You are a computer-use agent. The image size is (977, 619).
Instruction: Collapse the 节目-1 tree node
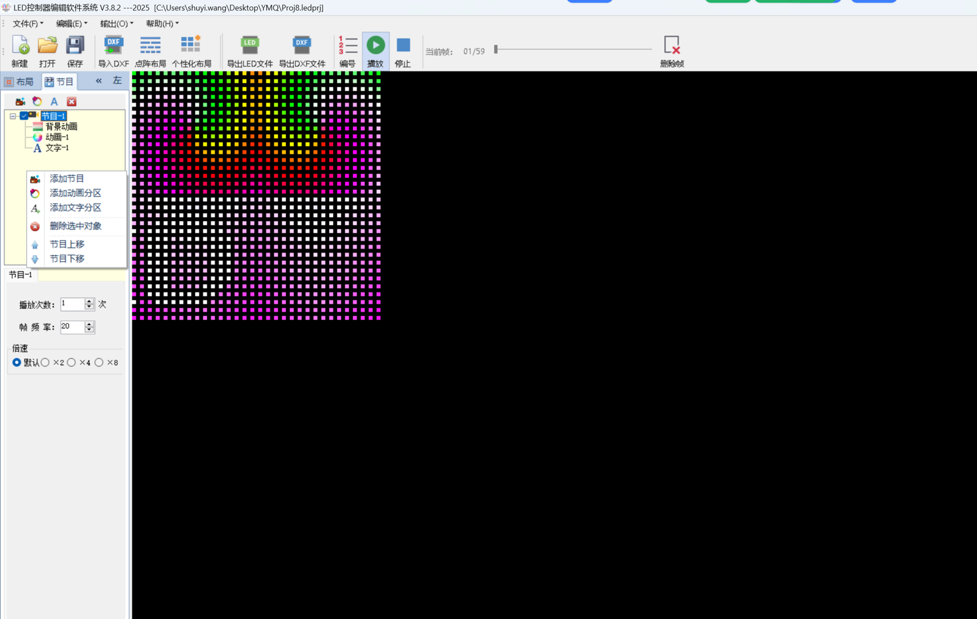pos(12,116)
